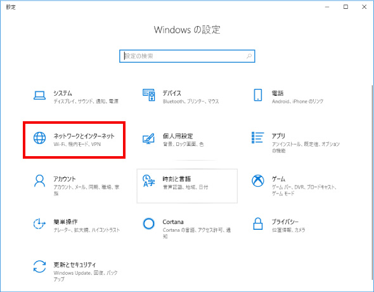Select the ゲーム heading
This screenshot has height=292, width=374.
pos(278,179)
